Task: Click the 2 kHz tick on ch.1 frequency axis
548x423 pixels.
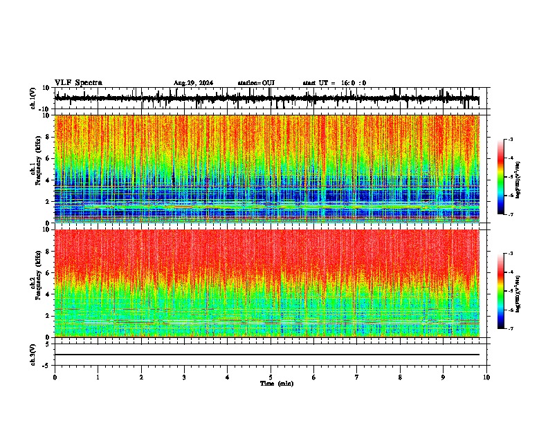Action: pyautogui.click(x=48, y=201)
